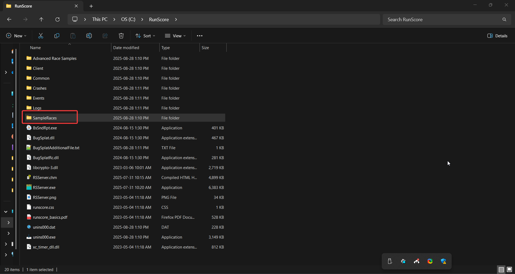
Task: Select the BugSplatAdditionalFile.txt icon
Action: [x=29, y=148]
